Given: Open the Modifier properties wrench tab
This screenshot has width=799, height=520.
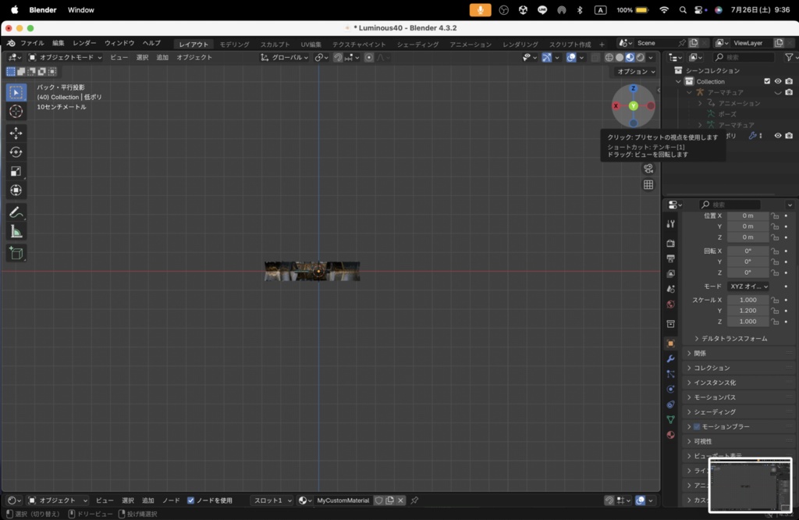Looking at the screenshot, I should click(x=670, y=358).
